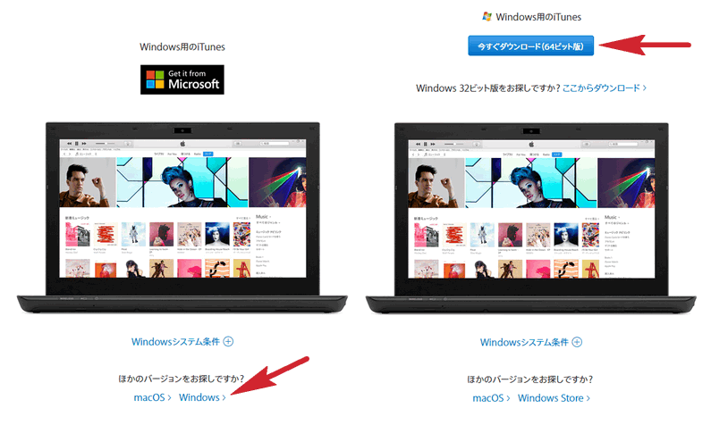Image resolution: width=711 pixels, height=425 pixels.
Task: Open the Windows version link
Action: click(202, 397)
